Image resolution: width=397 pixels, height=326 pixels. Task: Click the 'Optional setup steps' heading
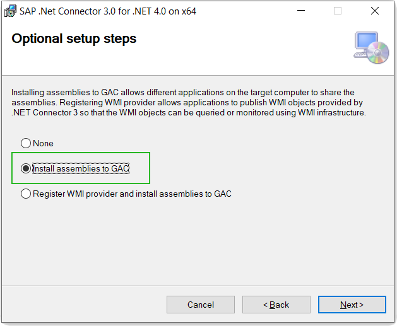click(x=74, y=39)
